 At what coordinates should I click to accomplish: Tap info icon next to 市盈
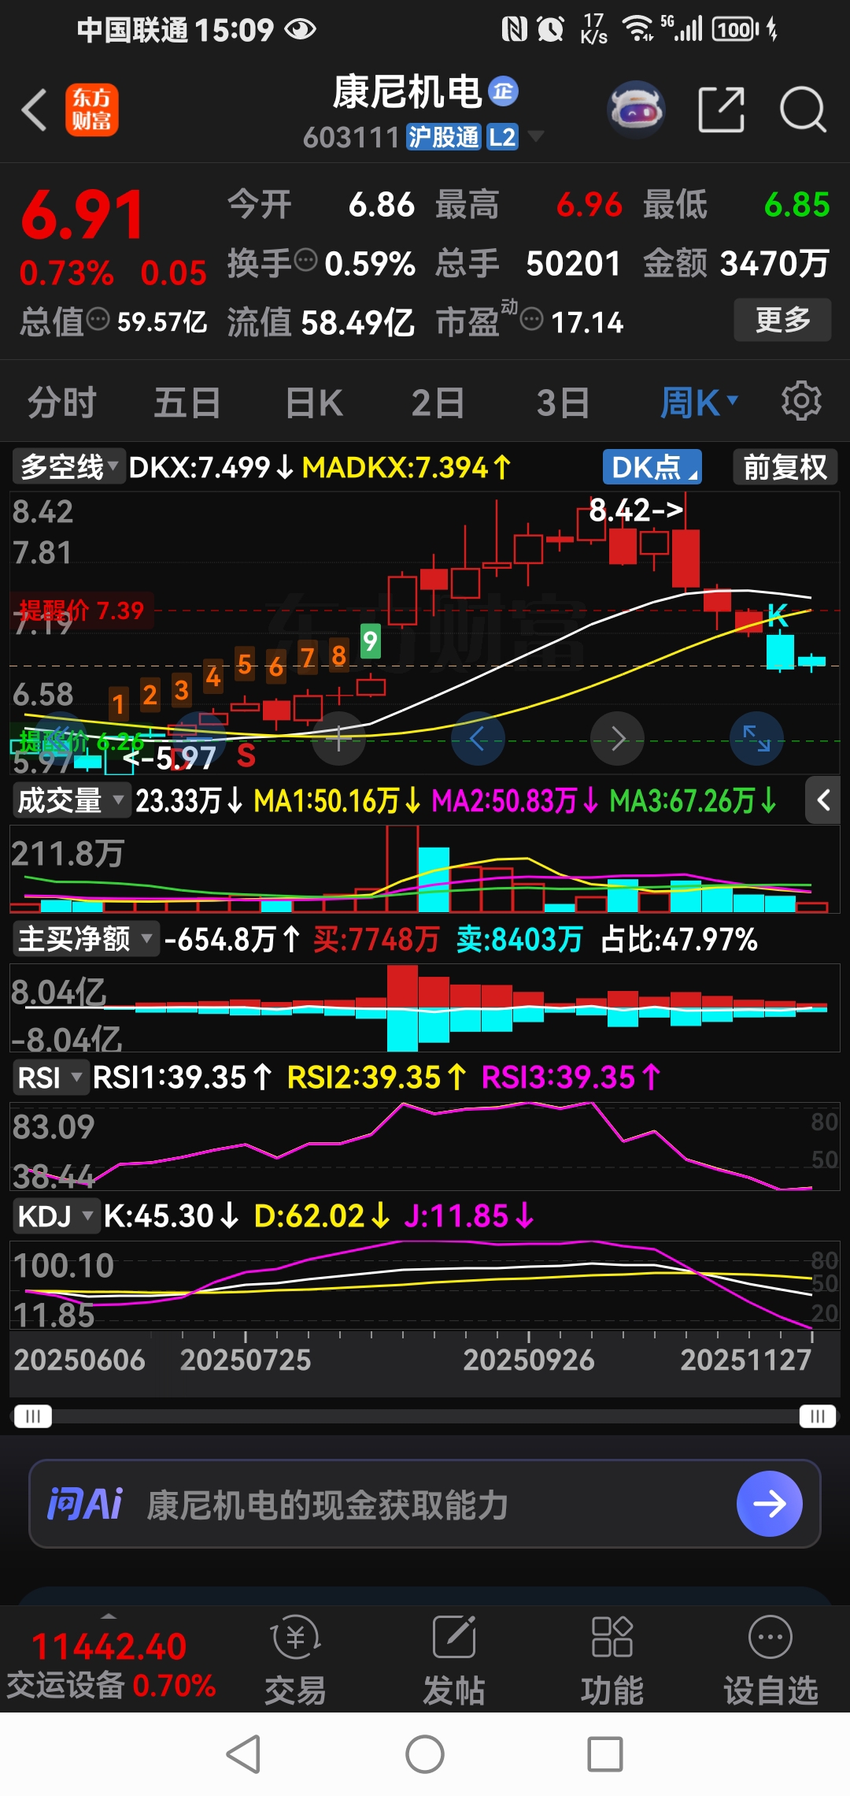[x=532, y=319]
